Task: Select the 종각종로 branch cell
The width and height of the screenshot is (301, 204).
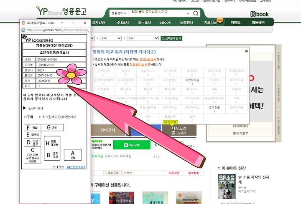Action: (214, 109)
